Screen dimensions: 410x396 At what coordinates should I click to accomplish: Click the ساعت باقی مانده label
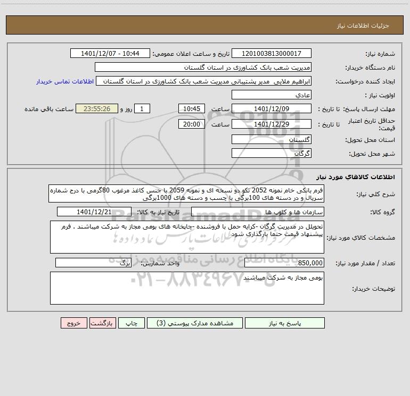(49, 109)
